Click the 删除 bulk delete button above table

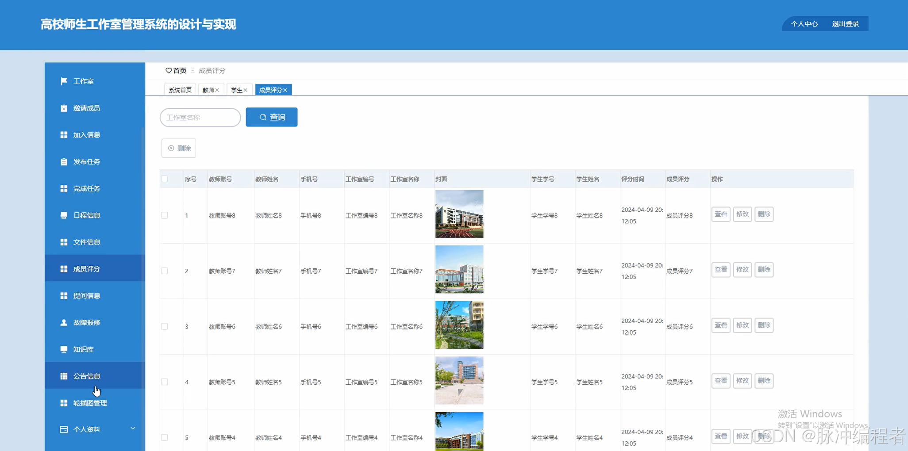tap(179, 148)
